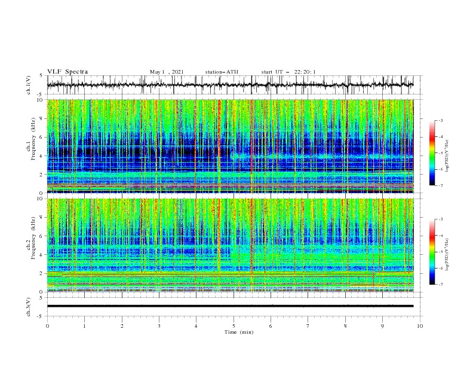Click the "0" tick on the time axis
The height and width of the screenshot is (366, 473).
47,326
